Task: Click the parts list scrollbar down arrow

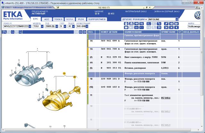Action: pos(202,126)
